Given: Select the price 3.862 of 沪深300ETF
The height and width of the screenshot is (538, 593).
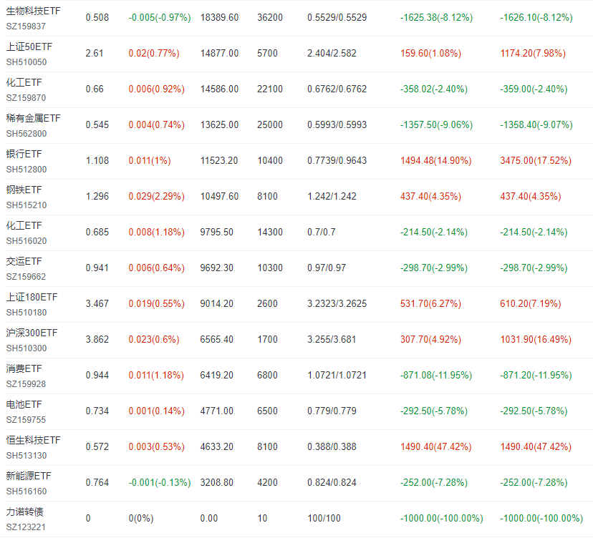Looking at the screenshot, I should pos(97,339).
